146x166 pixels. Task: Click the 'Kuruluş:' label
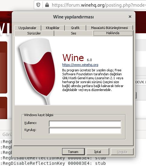[30, 130]
